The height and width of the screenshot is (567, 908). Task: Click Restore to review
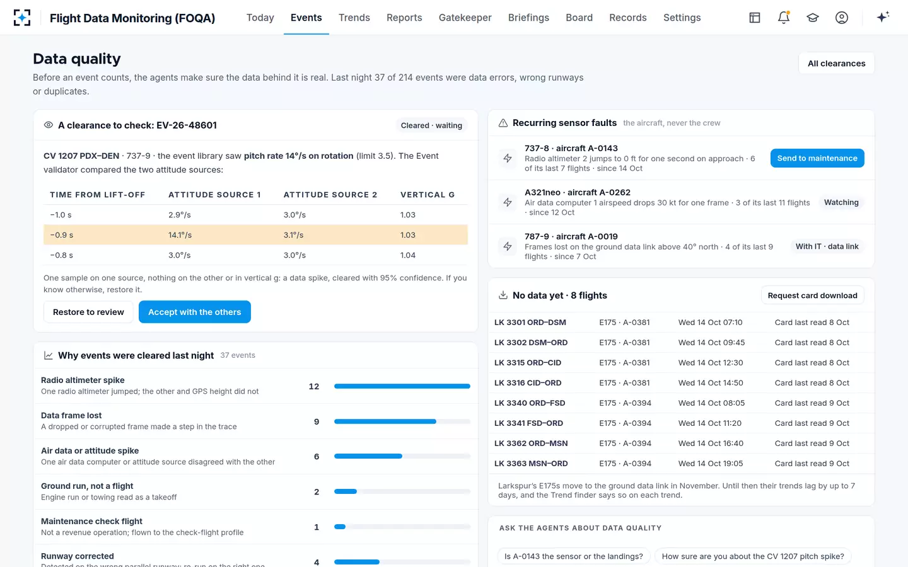click(88, 312)
